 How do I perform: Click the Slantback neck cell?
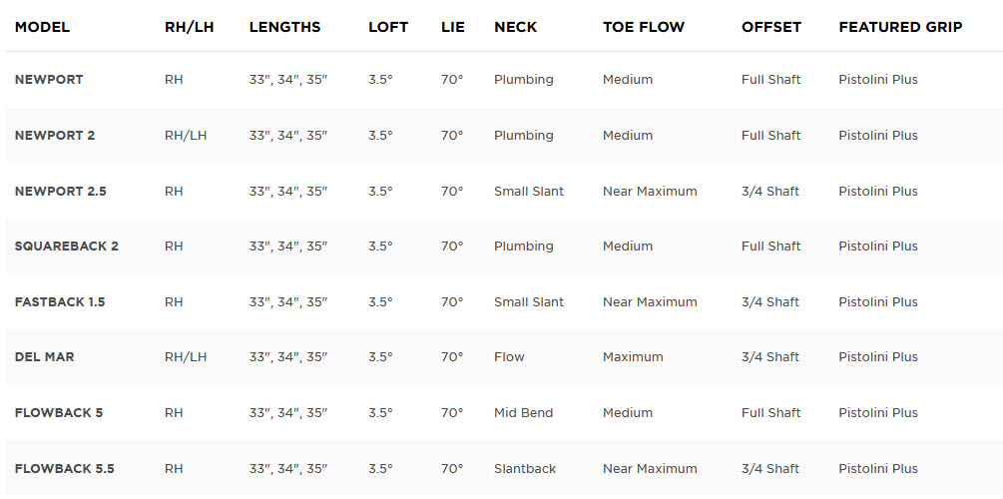(525, 468)
